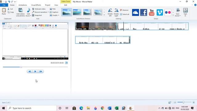Switch to the View tab
The height and width of the screenshot is (111, 197).
56,5
